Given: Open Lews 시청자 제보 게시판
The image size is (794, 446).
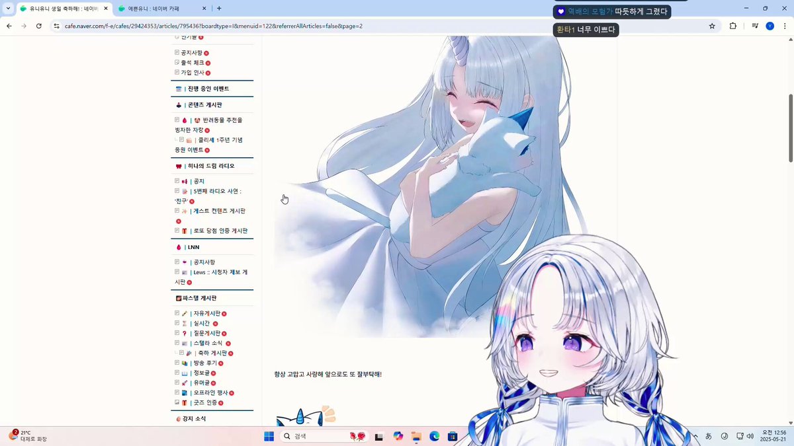Looking at the screenshot, I should 211,277.
